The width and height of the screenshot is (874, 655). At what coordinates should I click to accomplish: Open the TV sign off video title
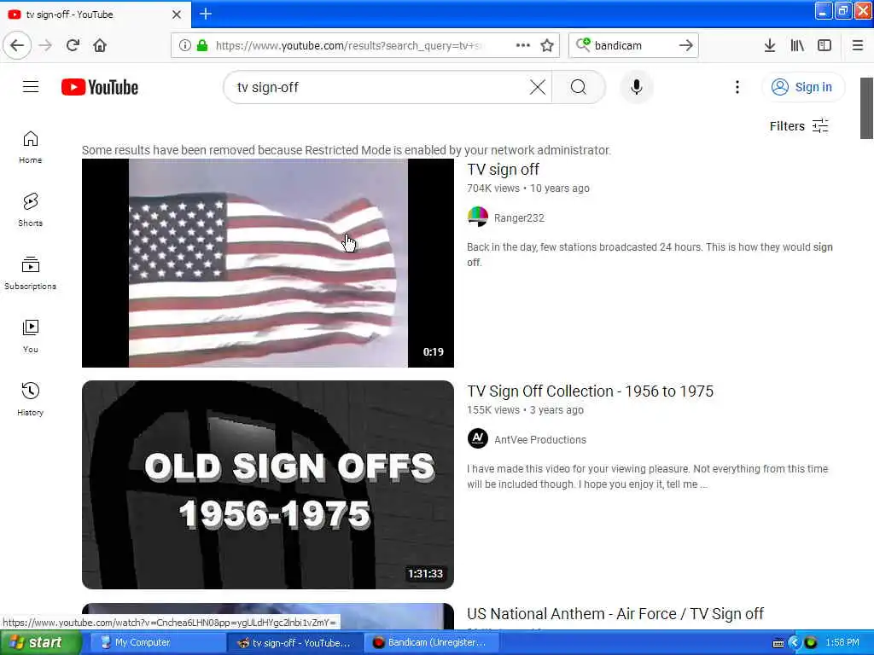pos(503,170)
